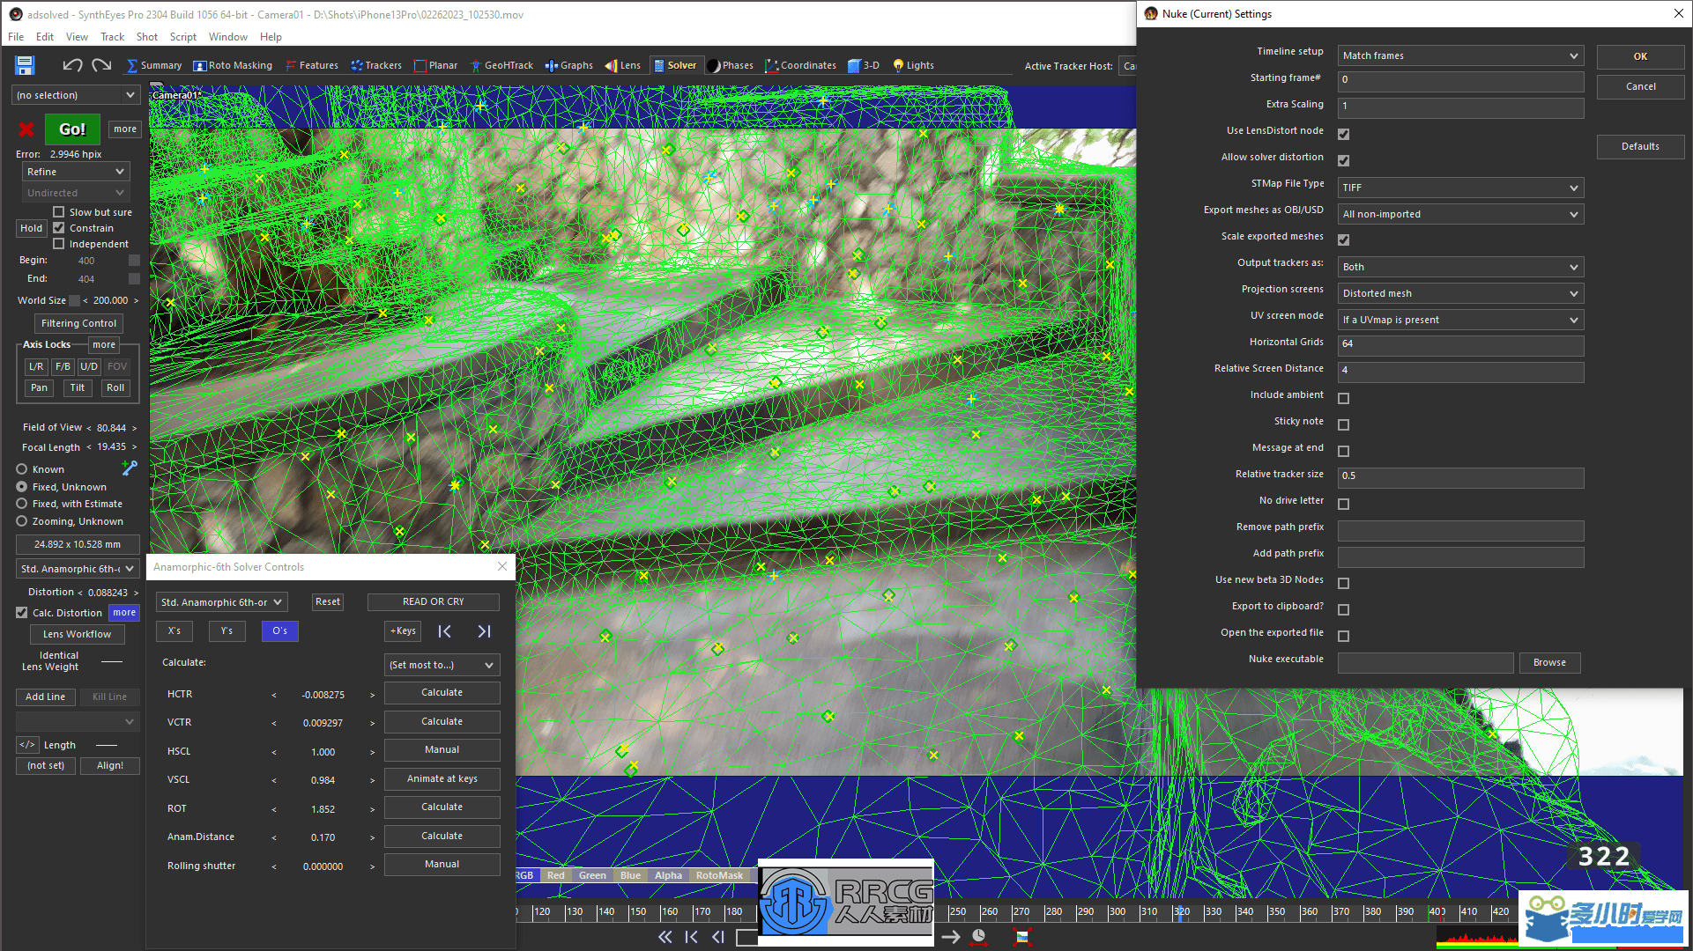1693x951 pixels.
Task: Open the Std. Anamorphic lens model dropdown in left panel
Action: 78,569
